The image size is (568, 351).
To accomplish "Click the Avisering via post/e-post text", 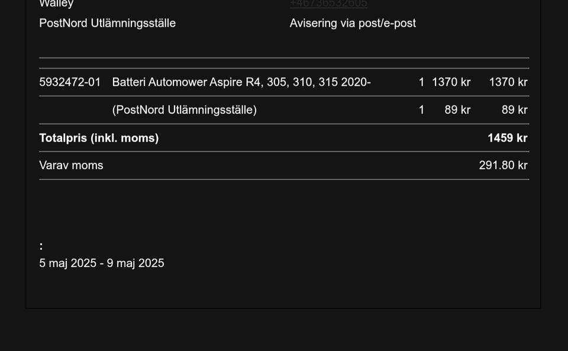I will [353, 23].
